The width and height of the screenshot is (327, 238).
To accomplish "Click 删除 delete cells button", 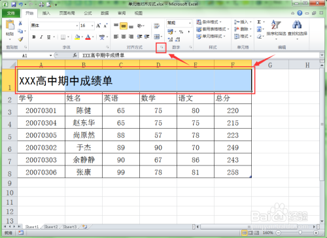I will click(243, 29).
